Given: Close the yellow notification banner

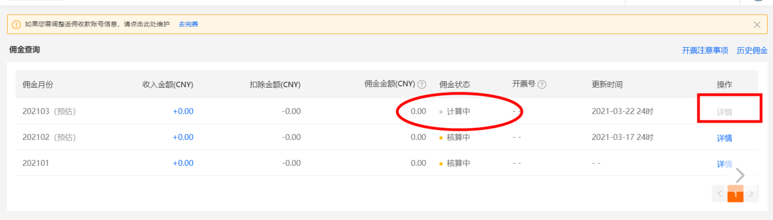Looking at the screenshot, I should click(757, 25).
